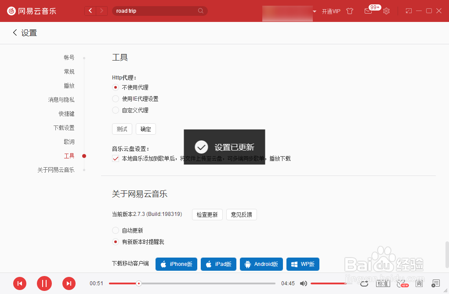This screenshot has height=294, width=449.
Task: Open the 下载设置 settings section
Action: (x=64, y=128)
